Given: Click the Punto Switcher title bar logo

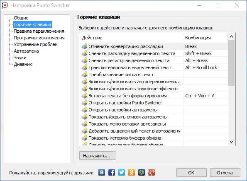Looking at the screenshot, I should (5, 5).
